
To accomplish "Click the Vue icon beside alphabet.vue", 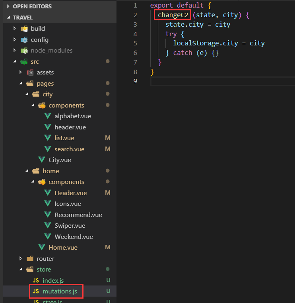I will click(48, 116).
